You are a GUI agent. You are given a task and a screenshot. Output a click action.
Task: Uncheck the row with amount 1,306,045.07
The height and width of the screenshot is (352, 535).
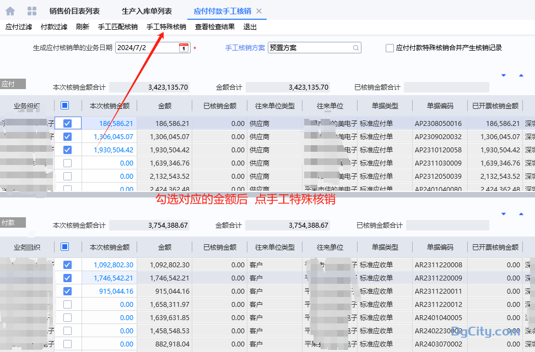click(x=67, y=136)
